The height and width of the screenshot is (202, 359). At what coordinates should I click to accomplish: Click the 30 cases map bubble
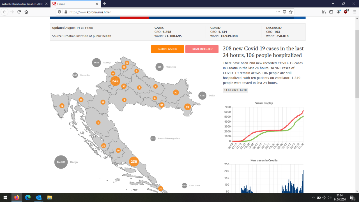pos(103,146)
